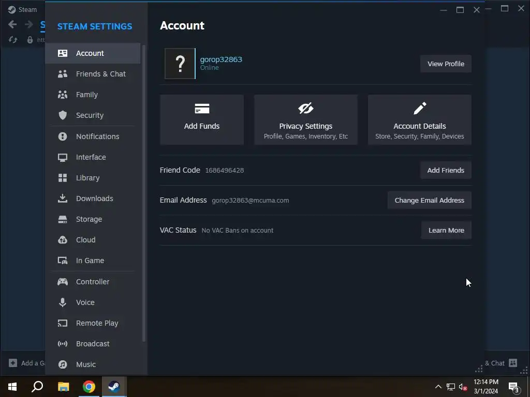Click the Friend Code 1686496428
The height and width of the screenshot is (397, 530).
(x=225, y=171)
